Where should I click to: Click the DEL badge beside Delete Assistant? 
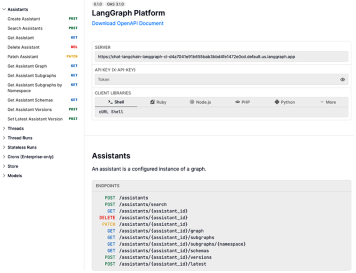click(x=73, y=47)
